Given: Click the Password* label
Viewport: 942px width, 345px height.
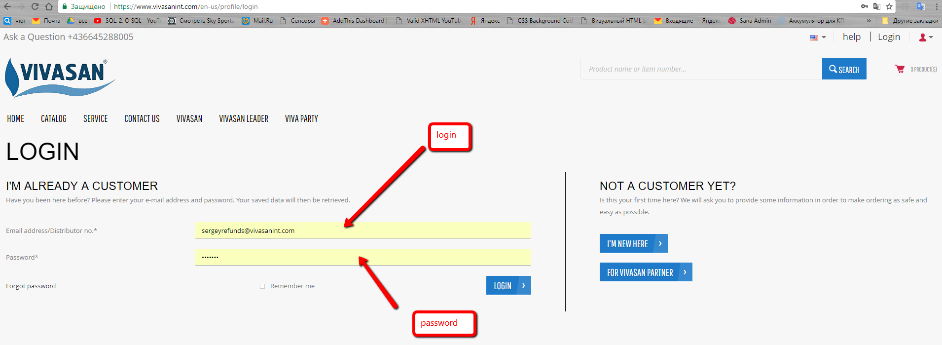Looking at the screenshot, I should click(22, 257).
